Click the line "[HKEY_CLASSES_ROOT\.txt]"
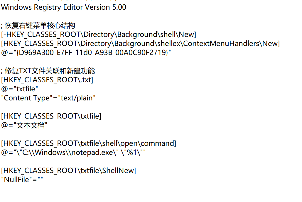This screenshot has width=302, height=202. coord(47,80)
